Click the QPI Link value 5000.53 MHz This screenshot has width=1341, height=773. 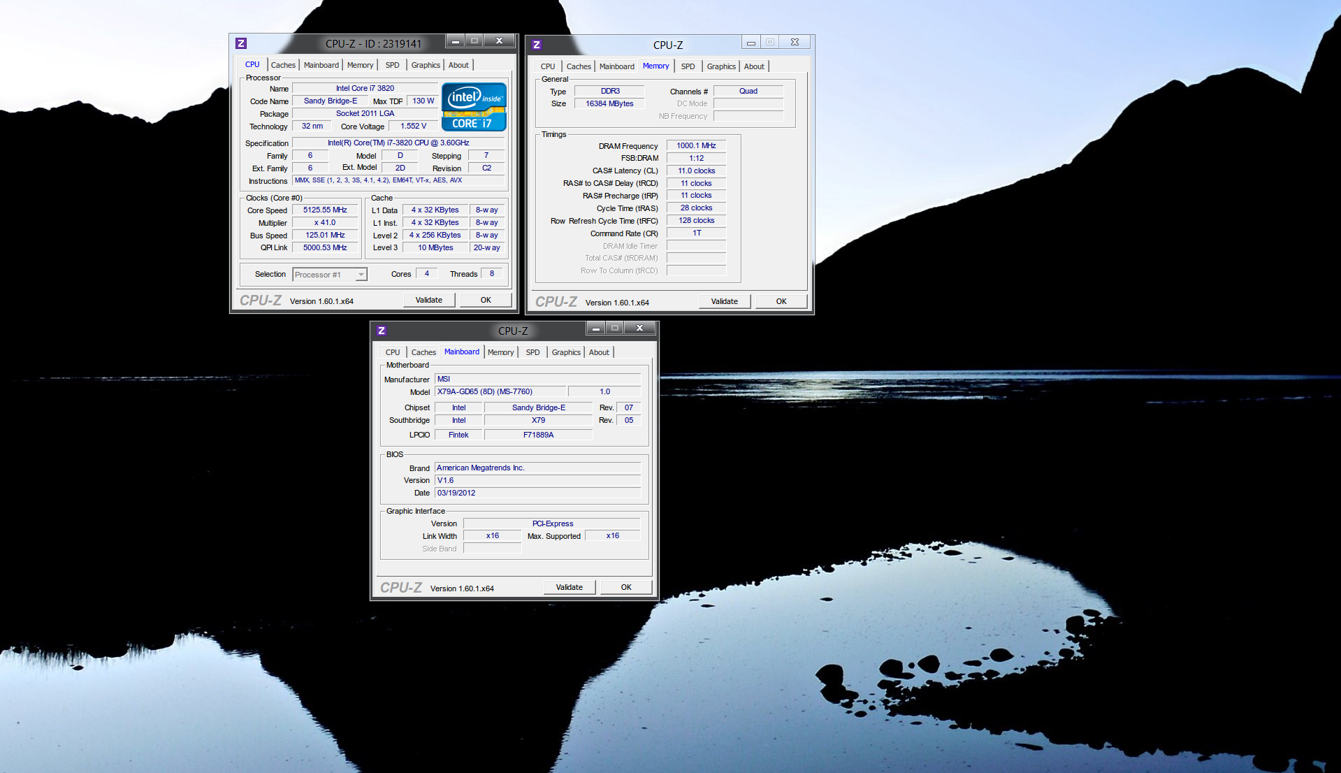[325, 247]
